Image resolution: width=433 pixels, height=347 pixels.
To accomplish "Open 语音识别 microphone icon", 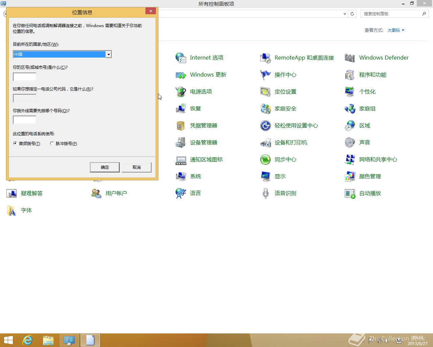I will 266,193.
